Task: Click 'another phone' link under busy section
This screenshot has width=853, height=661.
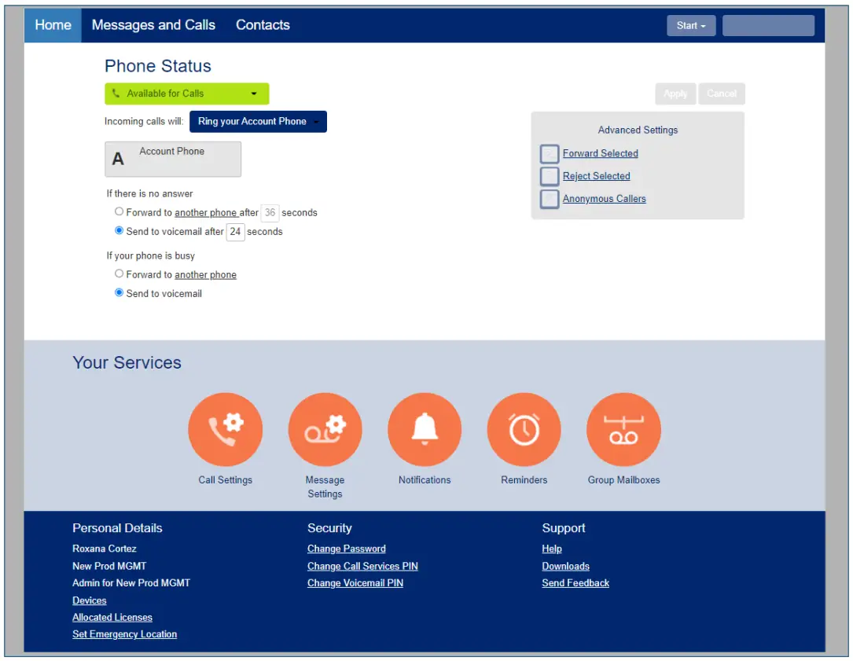Action: (x=206, y=275)
